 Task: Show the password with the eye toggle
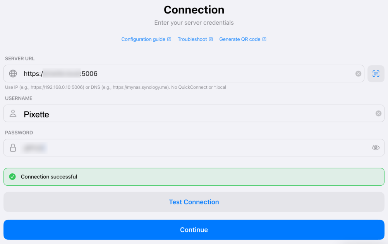click(x=375, y=147)
